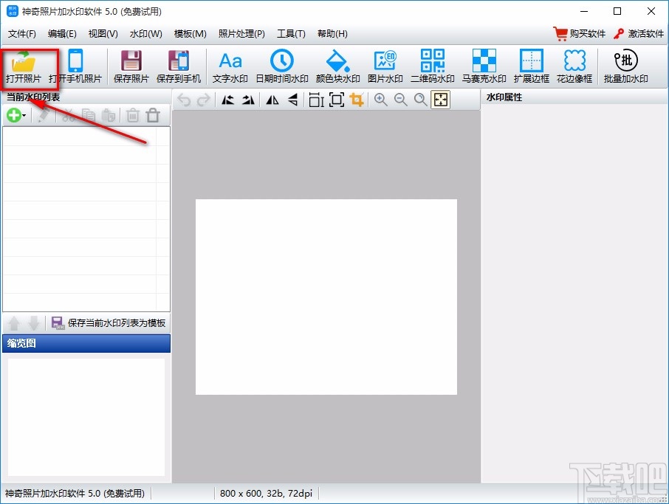Start 批量加水印 batch watermarking
Image resolution: width=669 pixels, height=504 pixels.
(626, 66)
